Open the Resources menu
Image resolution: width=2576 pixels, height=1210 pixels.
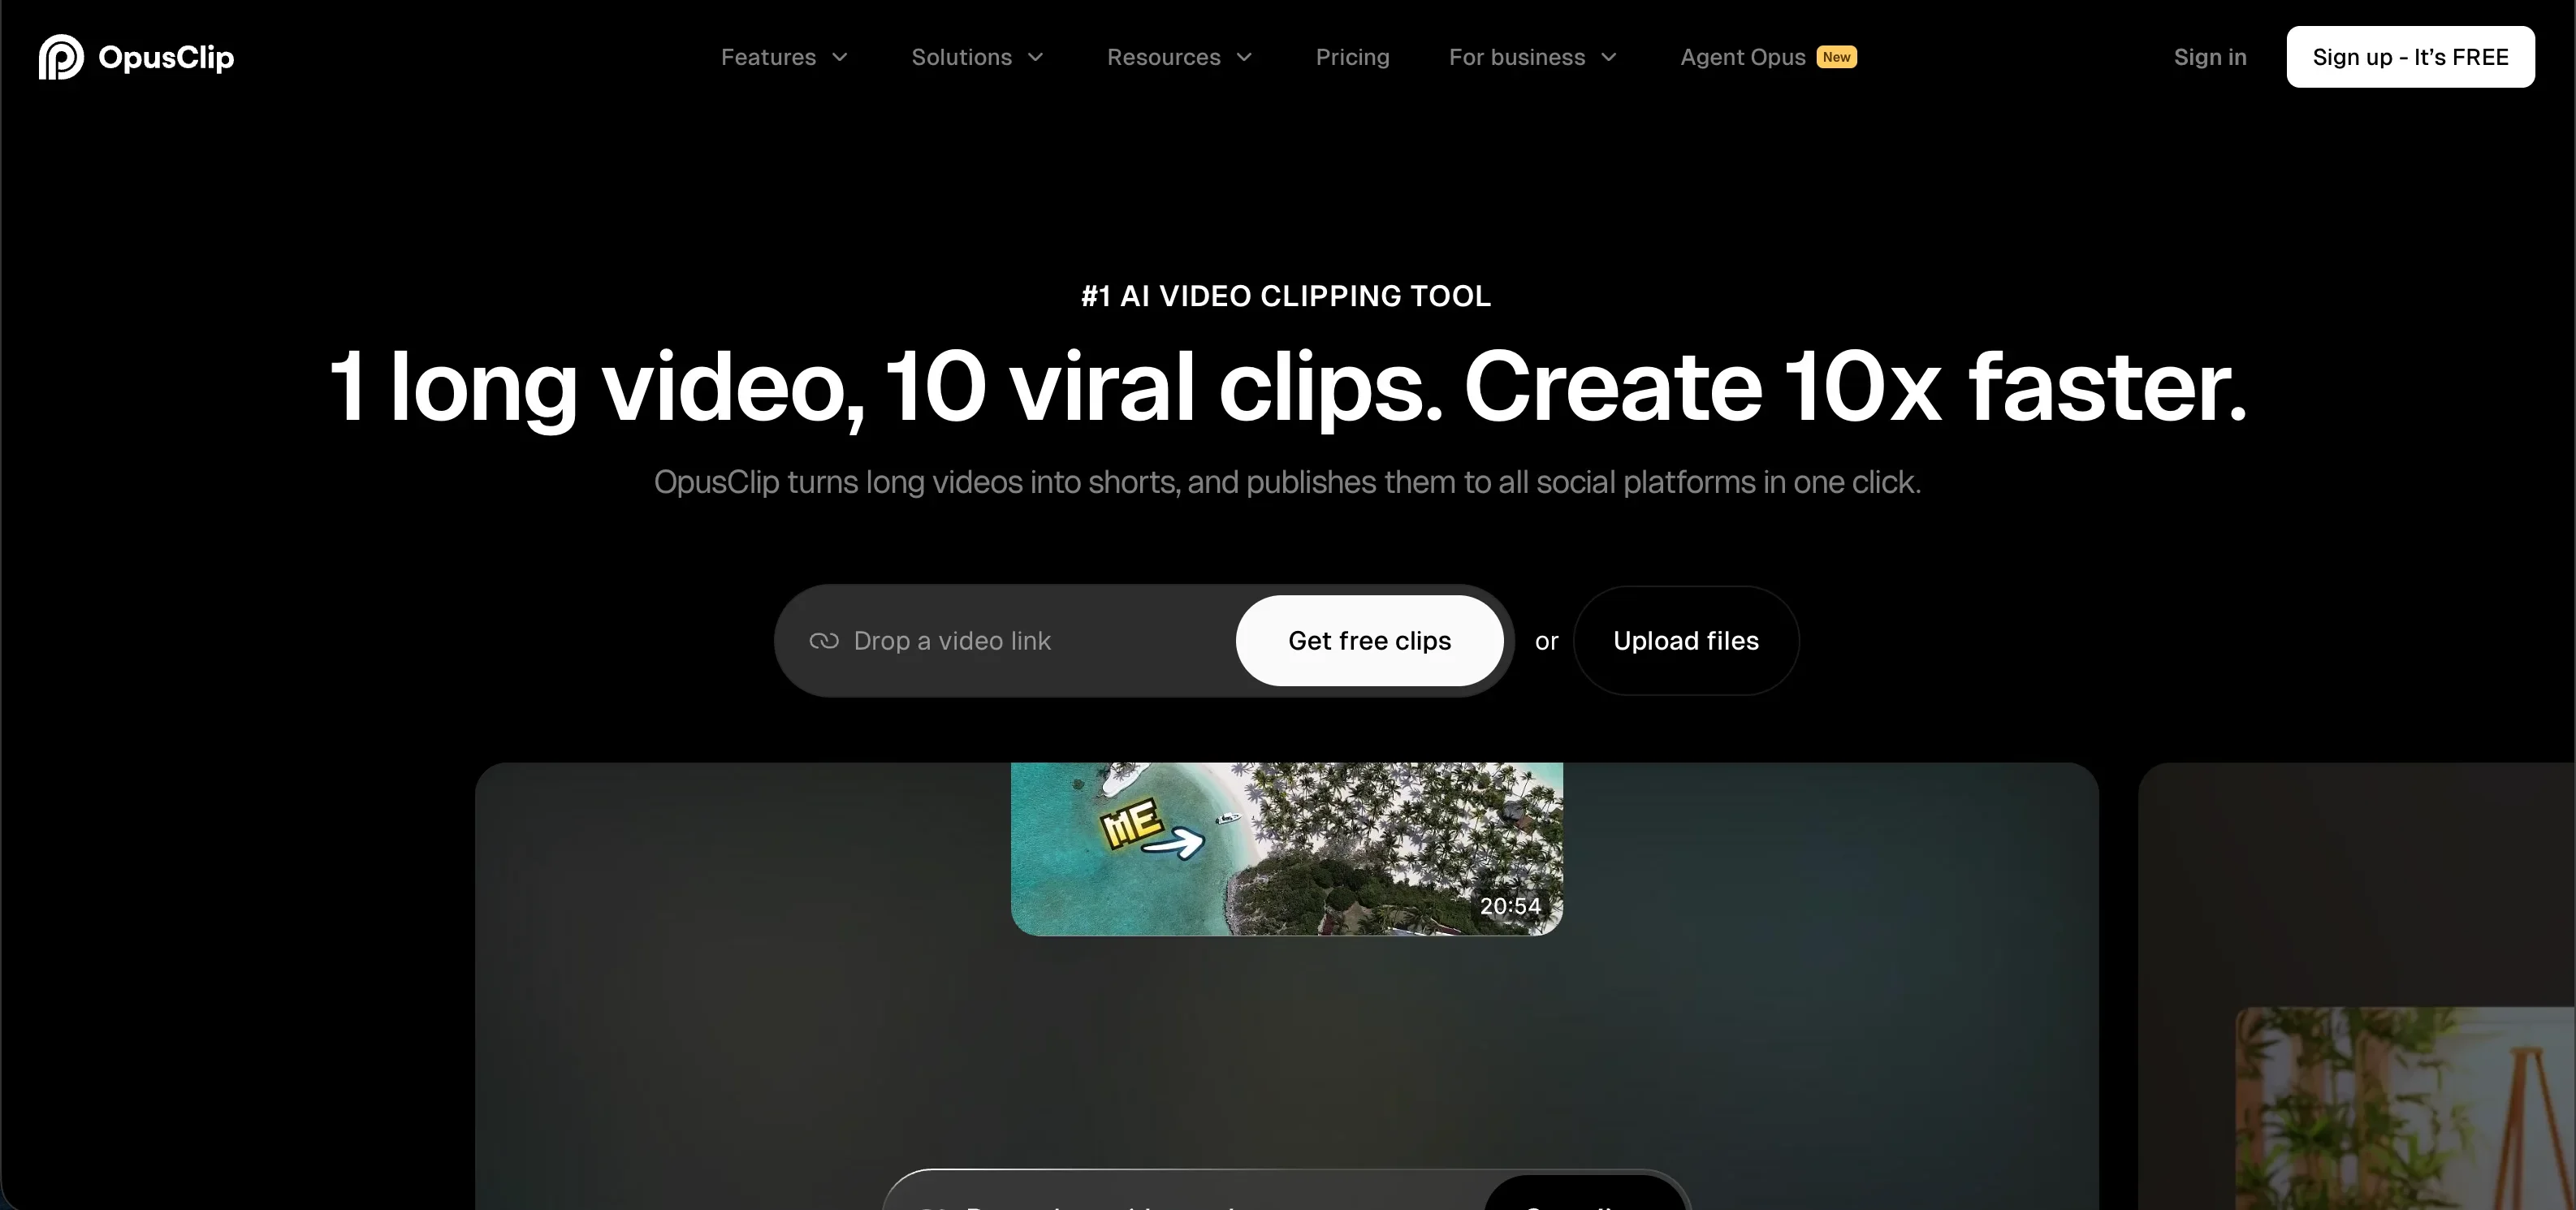click(x=1163, y=57)
